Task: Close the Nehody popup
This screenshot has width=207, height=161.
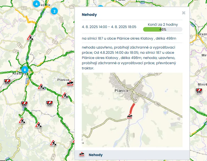Action: [184, 13]
